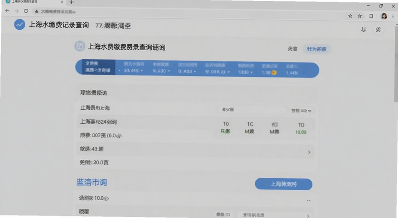Image resolution: width=398 pixels, height=218 pixels.
Task: Click the blue 上海 button
Action: [284, 184]
